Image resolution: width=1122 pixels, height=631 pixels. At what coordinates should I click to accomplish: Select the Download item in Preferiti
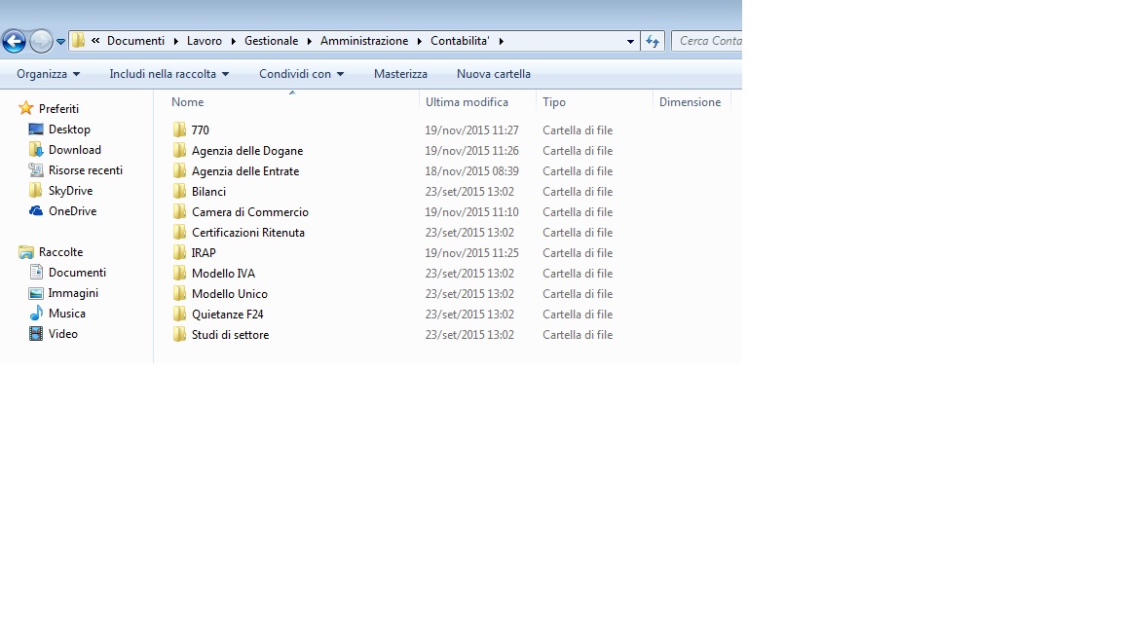(74, 150)
